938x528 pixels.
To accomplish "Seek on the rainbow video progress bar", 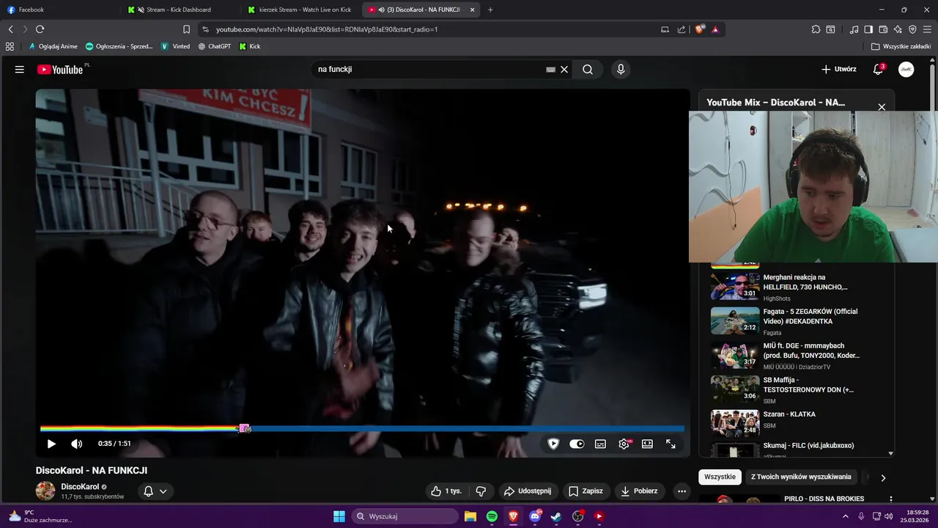I will [363, 428].
